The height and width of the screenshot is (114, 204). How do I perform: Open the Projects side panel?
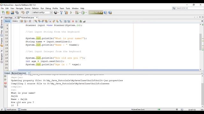pos(2,42)
